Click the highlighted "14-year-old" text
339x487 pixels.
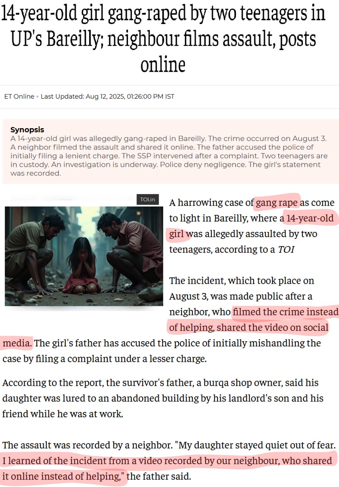pyautogui.click(x=310, y=218)
